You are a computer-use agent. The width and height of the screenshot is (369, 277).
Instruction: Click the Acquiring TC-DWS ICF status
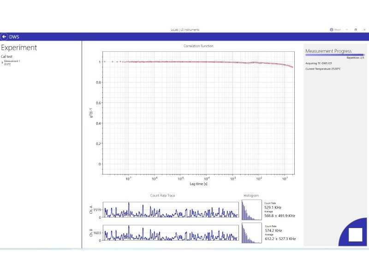(x=319, y=63)
